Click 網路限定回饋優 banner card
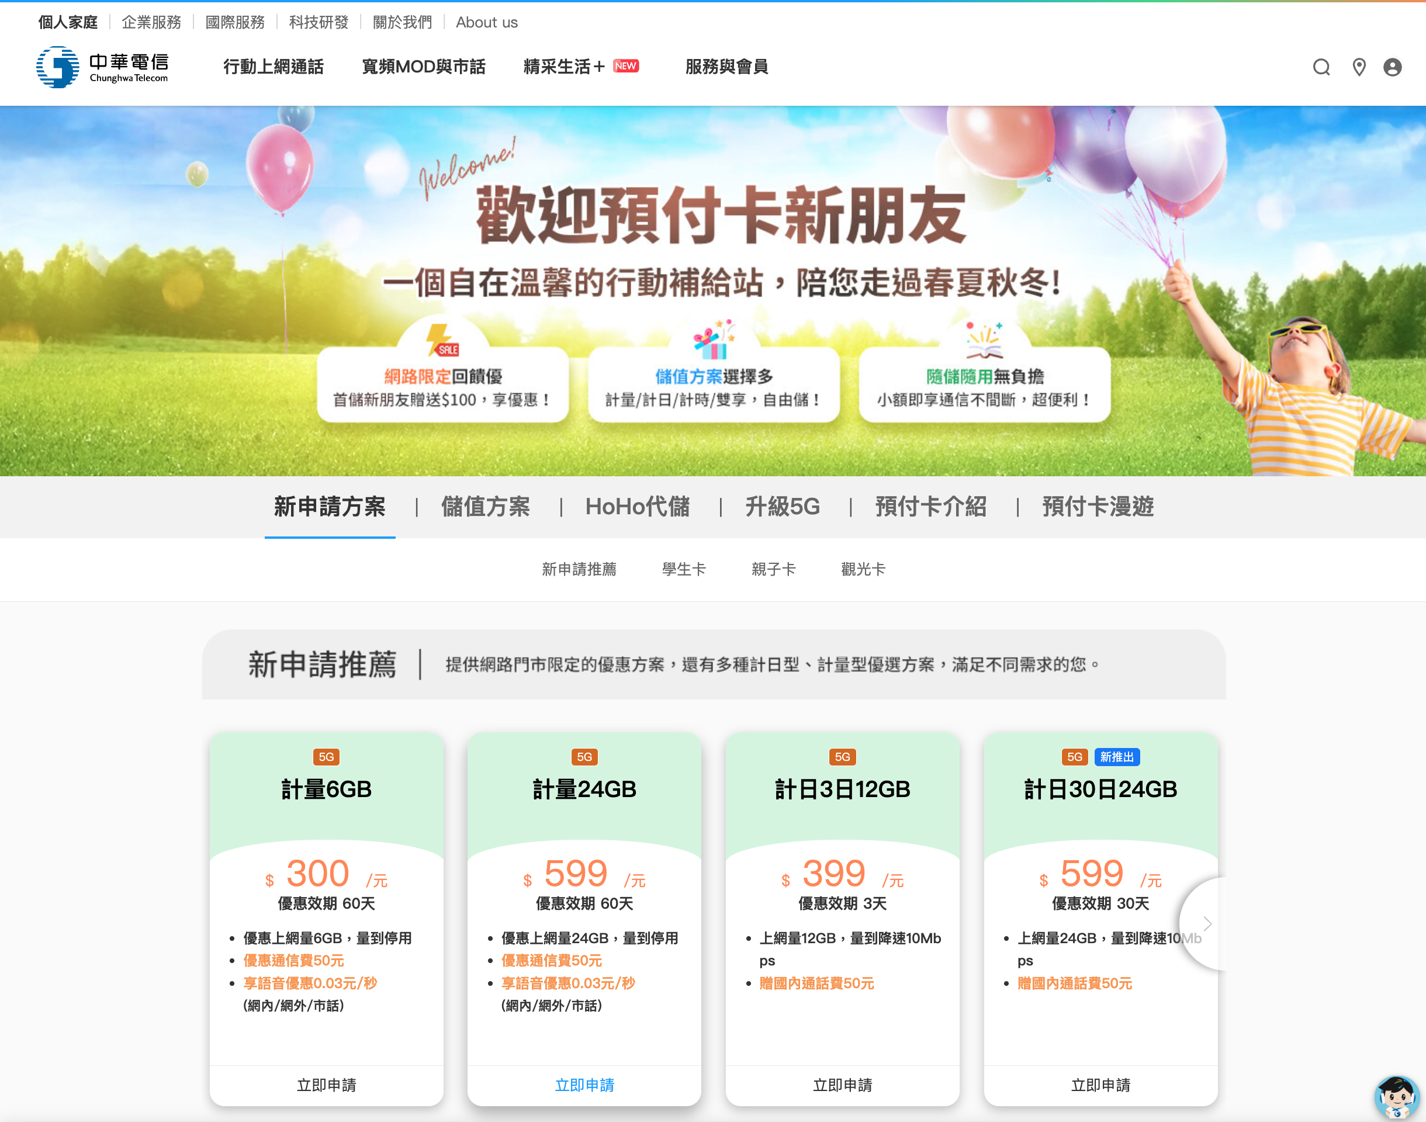 tap(443, 385)
